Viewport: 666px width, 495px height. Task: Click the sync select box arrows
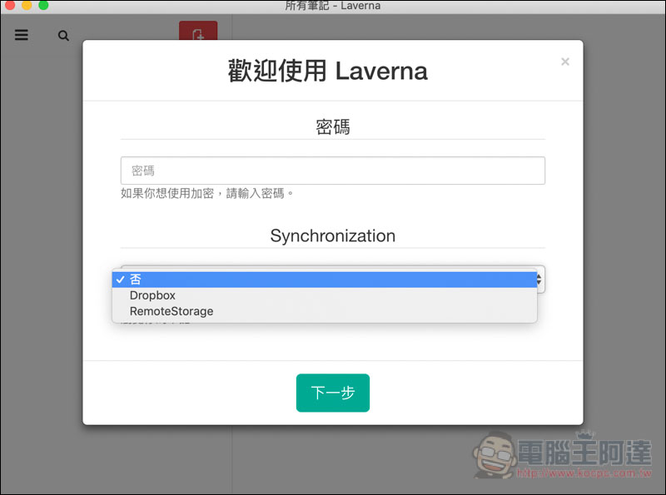pyautogui.click(x=540, y=280)
